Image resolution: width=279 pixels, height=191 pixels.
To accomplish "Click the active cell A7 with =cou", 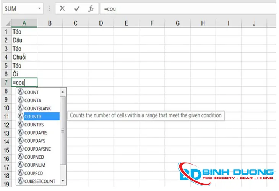I will 24,83.
